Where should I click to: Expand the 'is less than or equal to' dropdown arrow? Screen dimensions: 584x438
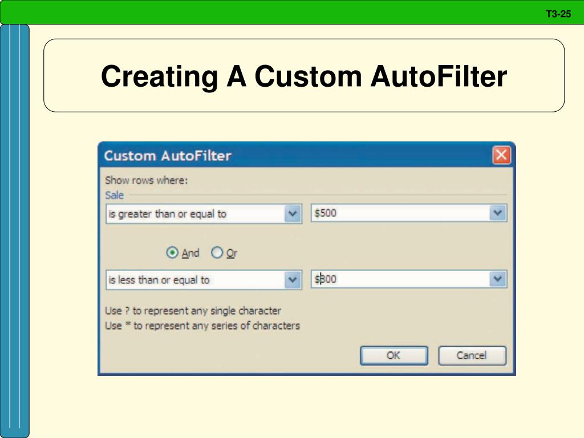tap(293, 279)
